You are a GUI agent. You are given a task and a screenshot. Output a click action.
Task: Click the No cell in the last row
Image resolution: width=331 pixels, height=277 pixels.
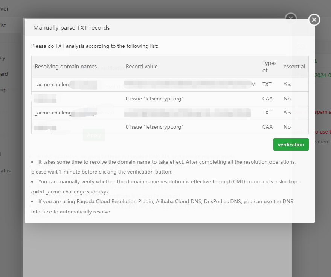click(287, 127)
